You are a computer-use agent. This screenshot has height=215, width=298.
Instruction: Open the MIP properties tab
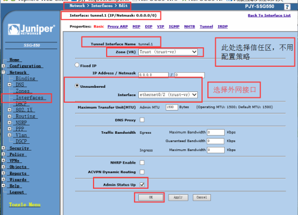(x=136, y=26)
